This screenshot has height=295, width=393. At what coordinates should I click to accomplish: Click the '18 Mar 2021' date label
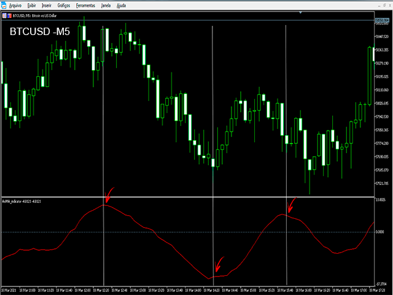(9, 290)
